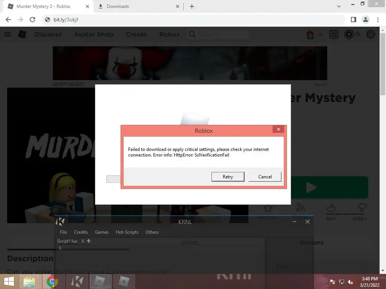
Task: Switch to Murder Mystery 2 - Roblox tab
Action: [x=48, y=6]
